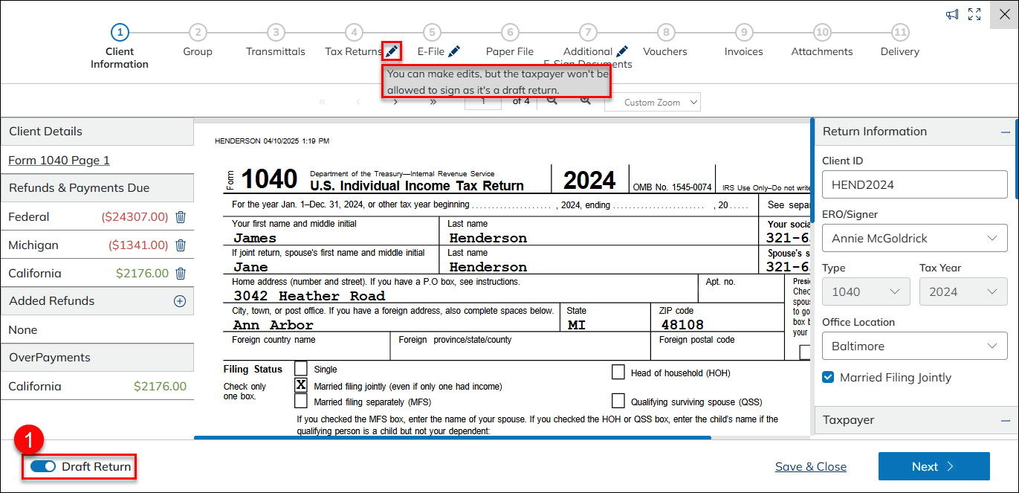Image resolution: width=1019 pixels, height=493 pixels.
Task: Open the ERO/Signer dropdown
Action: 914,239
